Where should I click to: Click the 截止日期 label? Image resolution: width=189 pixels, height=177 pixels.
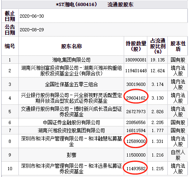(x=10, y=16)
